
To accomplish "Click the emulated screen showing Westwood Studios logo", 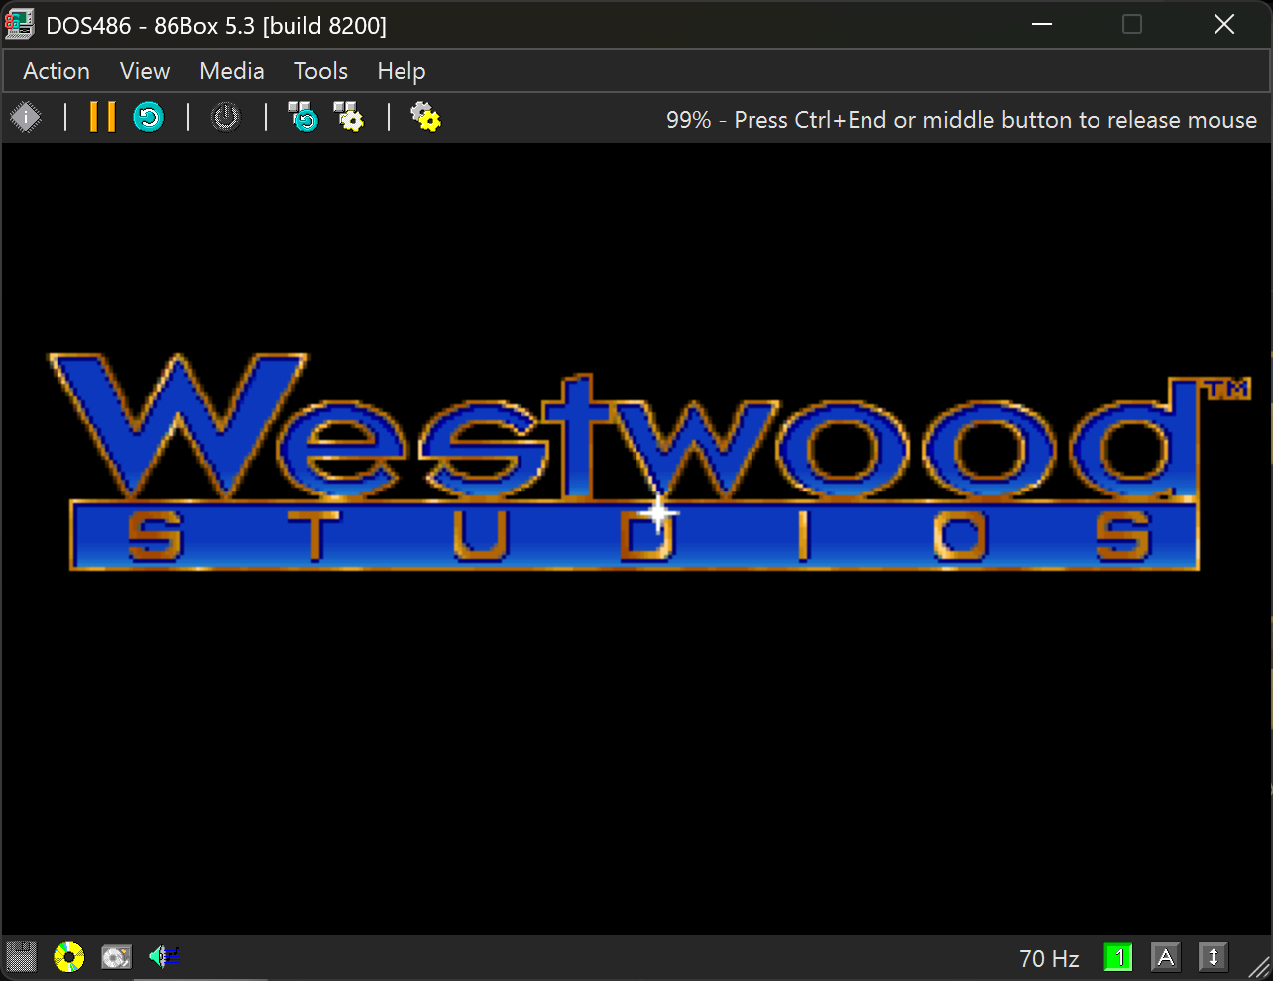I will pos(636,539).
